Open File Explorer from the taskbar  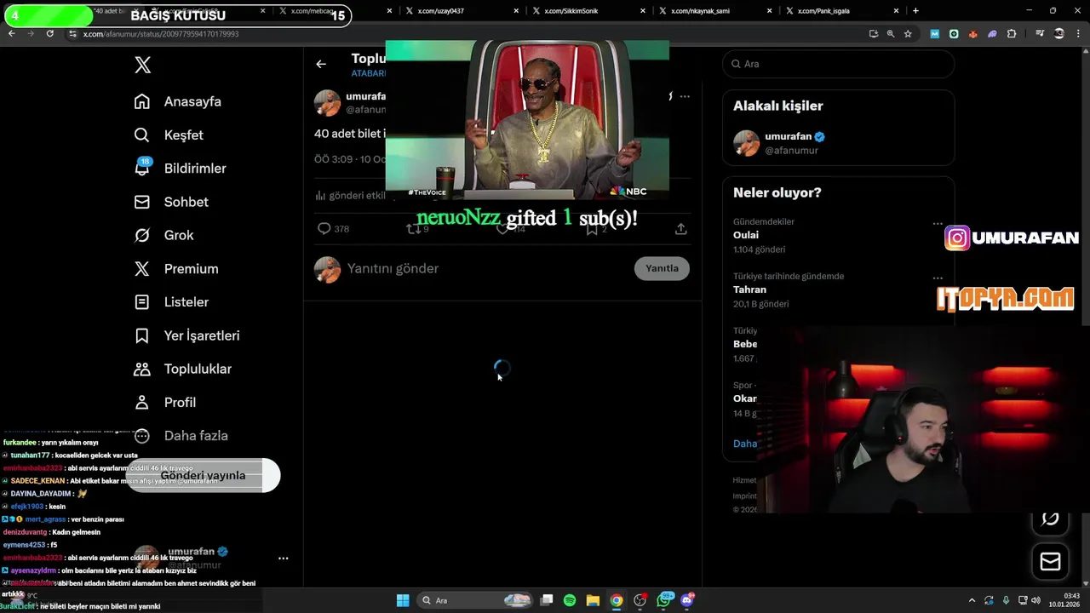coord(593,600)
